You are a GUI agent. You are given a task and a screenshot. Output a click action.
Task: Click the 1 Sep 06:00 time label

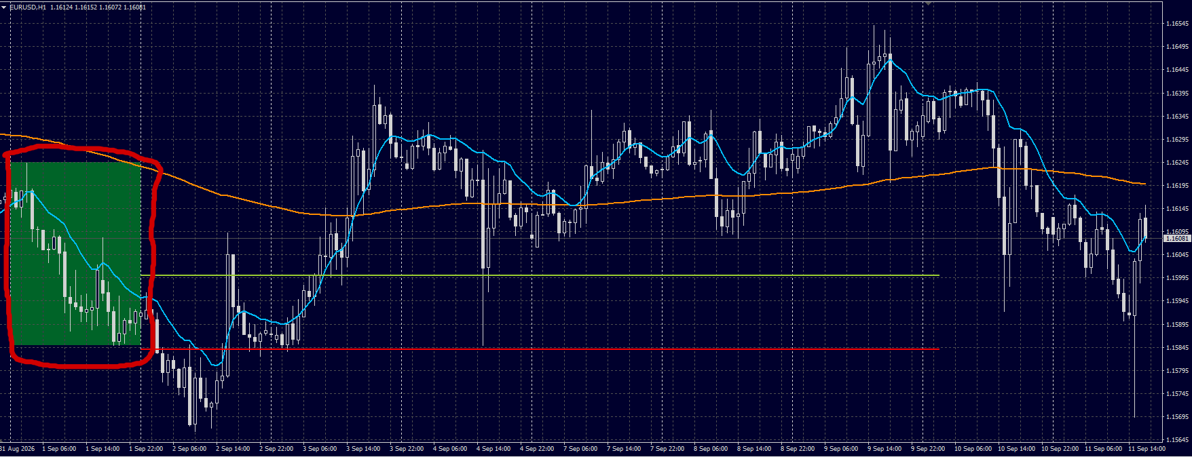tap(59, 449)
